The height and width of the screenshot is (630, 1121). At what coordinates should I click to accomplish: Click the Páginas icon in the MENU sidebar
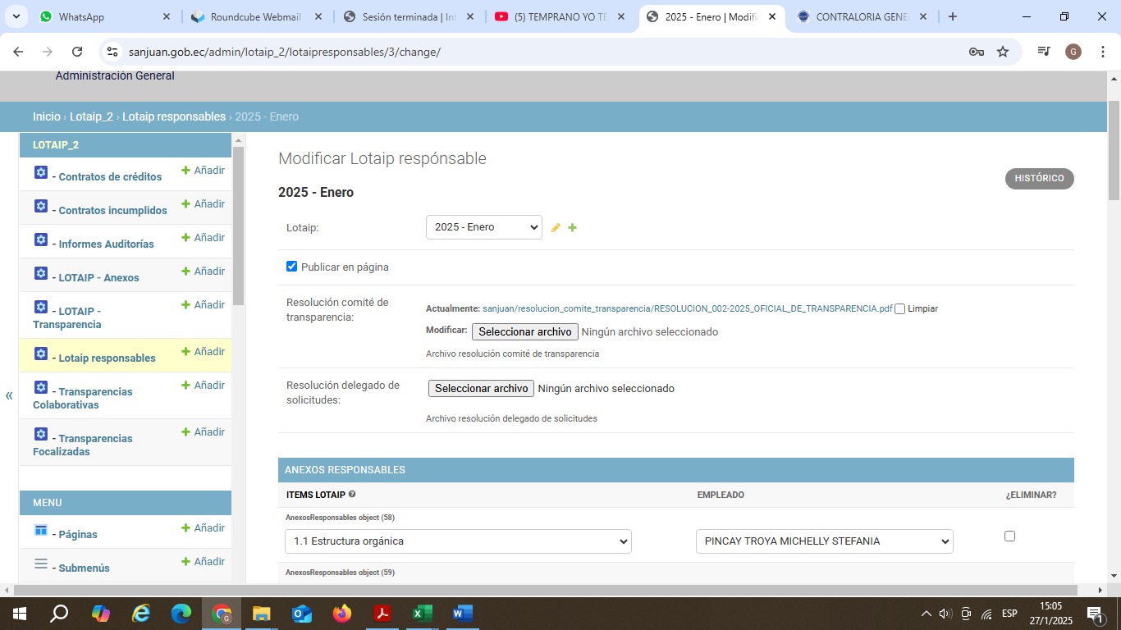pyautogui.click(x=41, y=531)
